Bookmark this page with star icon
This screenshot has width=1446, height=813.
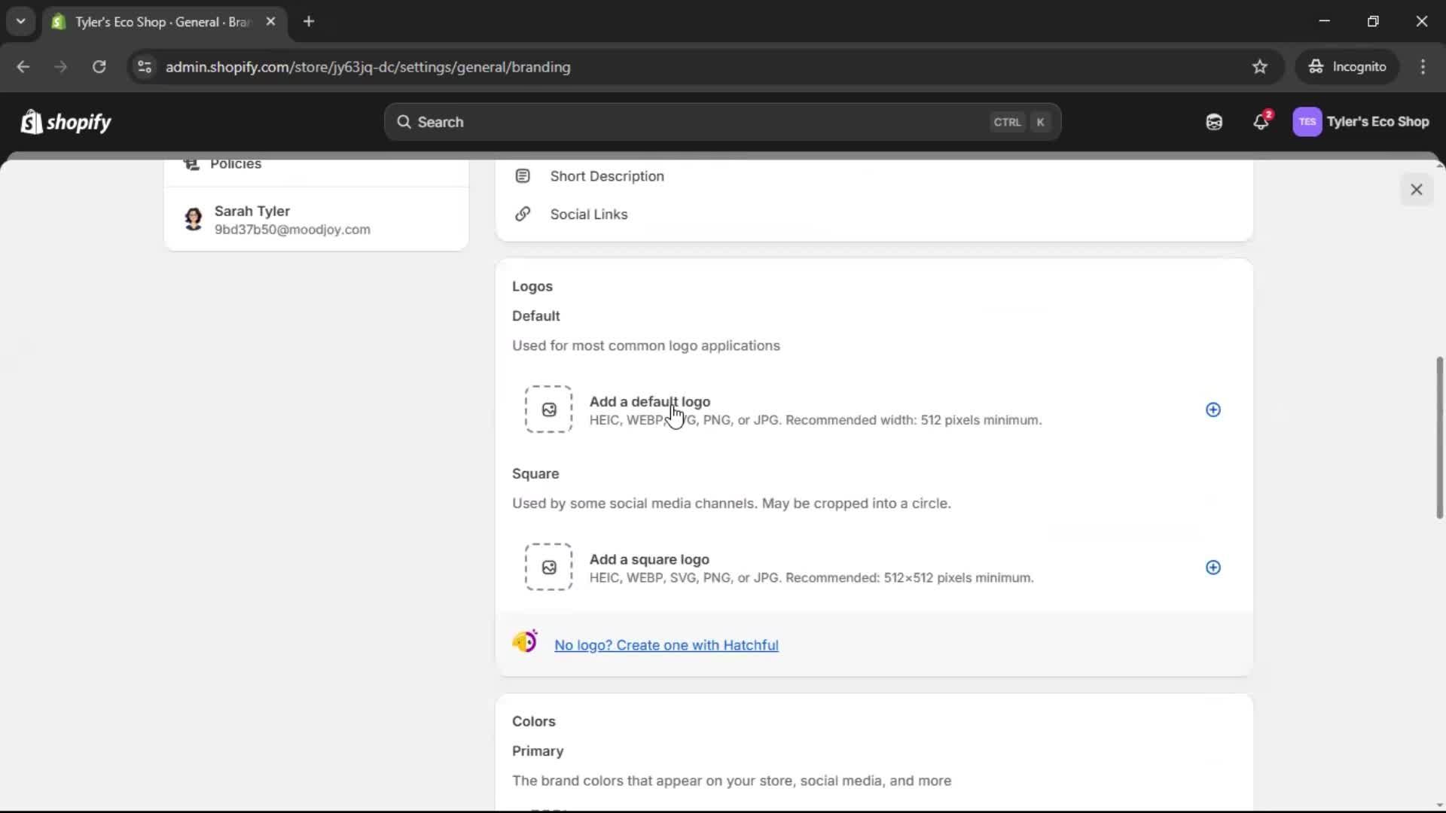(x=1259, y=67)
